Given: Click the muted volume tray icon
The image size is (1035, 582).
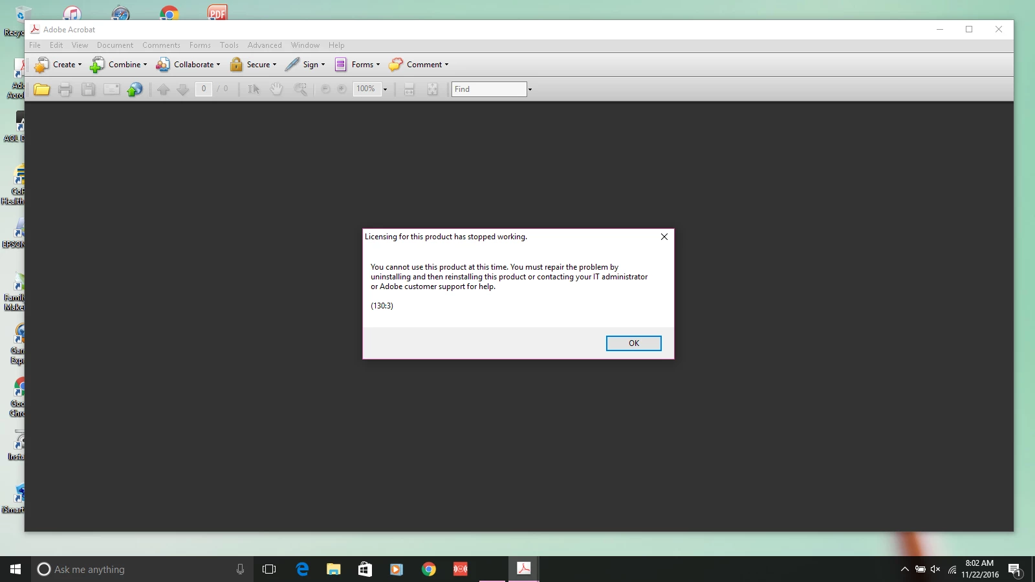Looking at the screenshot, I should (935, 569).
